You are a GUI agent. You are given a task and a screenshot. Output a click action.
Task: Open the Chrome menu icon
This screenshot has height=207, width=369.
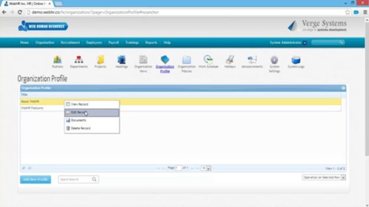tap(365, 12)
